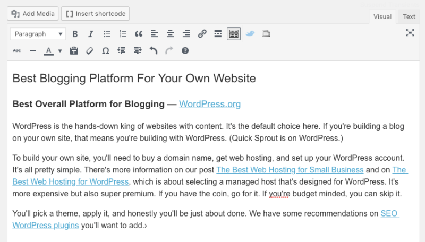The height and width of the screenshot is (242, 425).
Task: Insert or edit link
Action: pos(202,34)
